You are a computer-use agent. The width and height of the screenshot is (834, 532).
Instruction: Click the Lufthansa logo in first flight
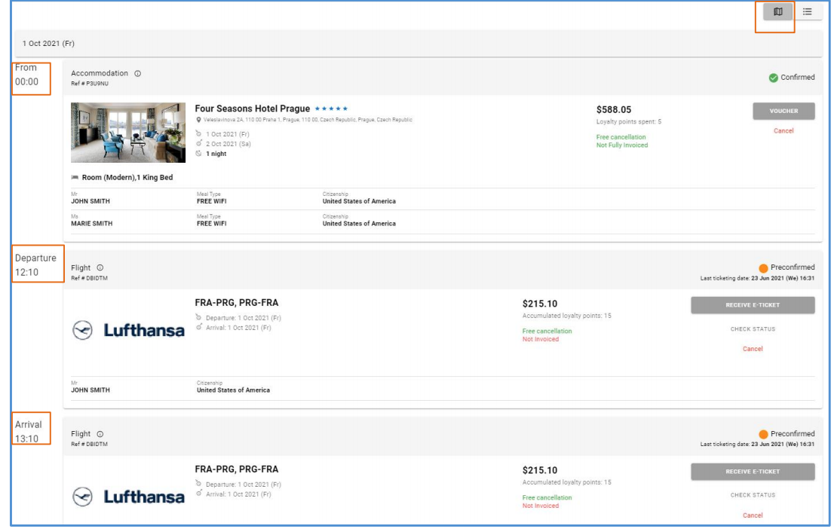tap(128, 331)
